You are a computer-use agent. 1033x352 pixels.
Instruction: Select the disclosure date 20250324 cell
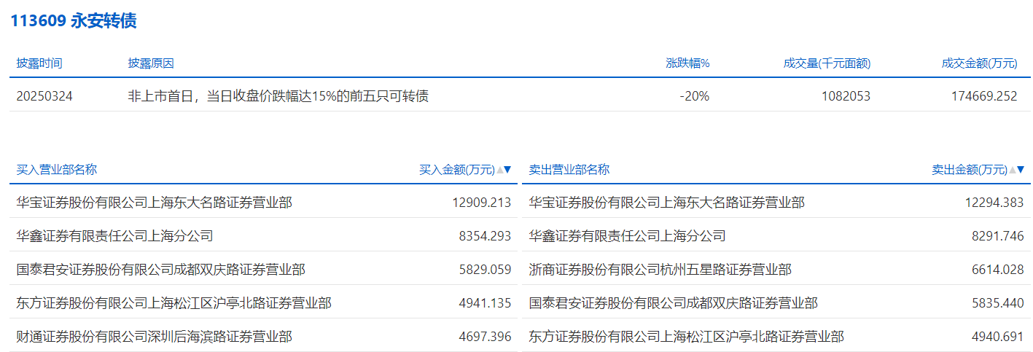(44, 95)
